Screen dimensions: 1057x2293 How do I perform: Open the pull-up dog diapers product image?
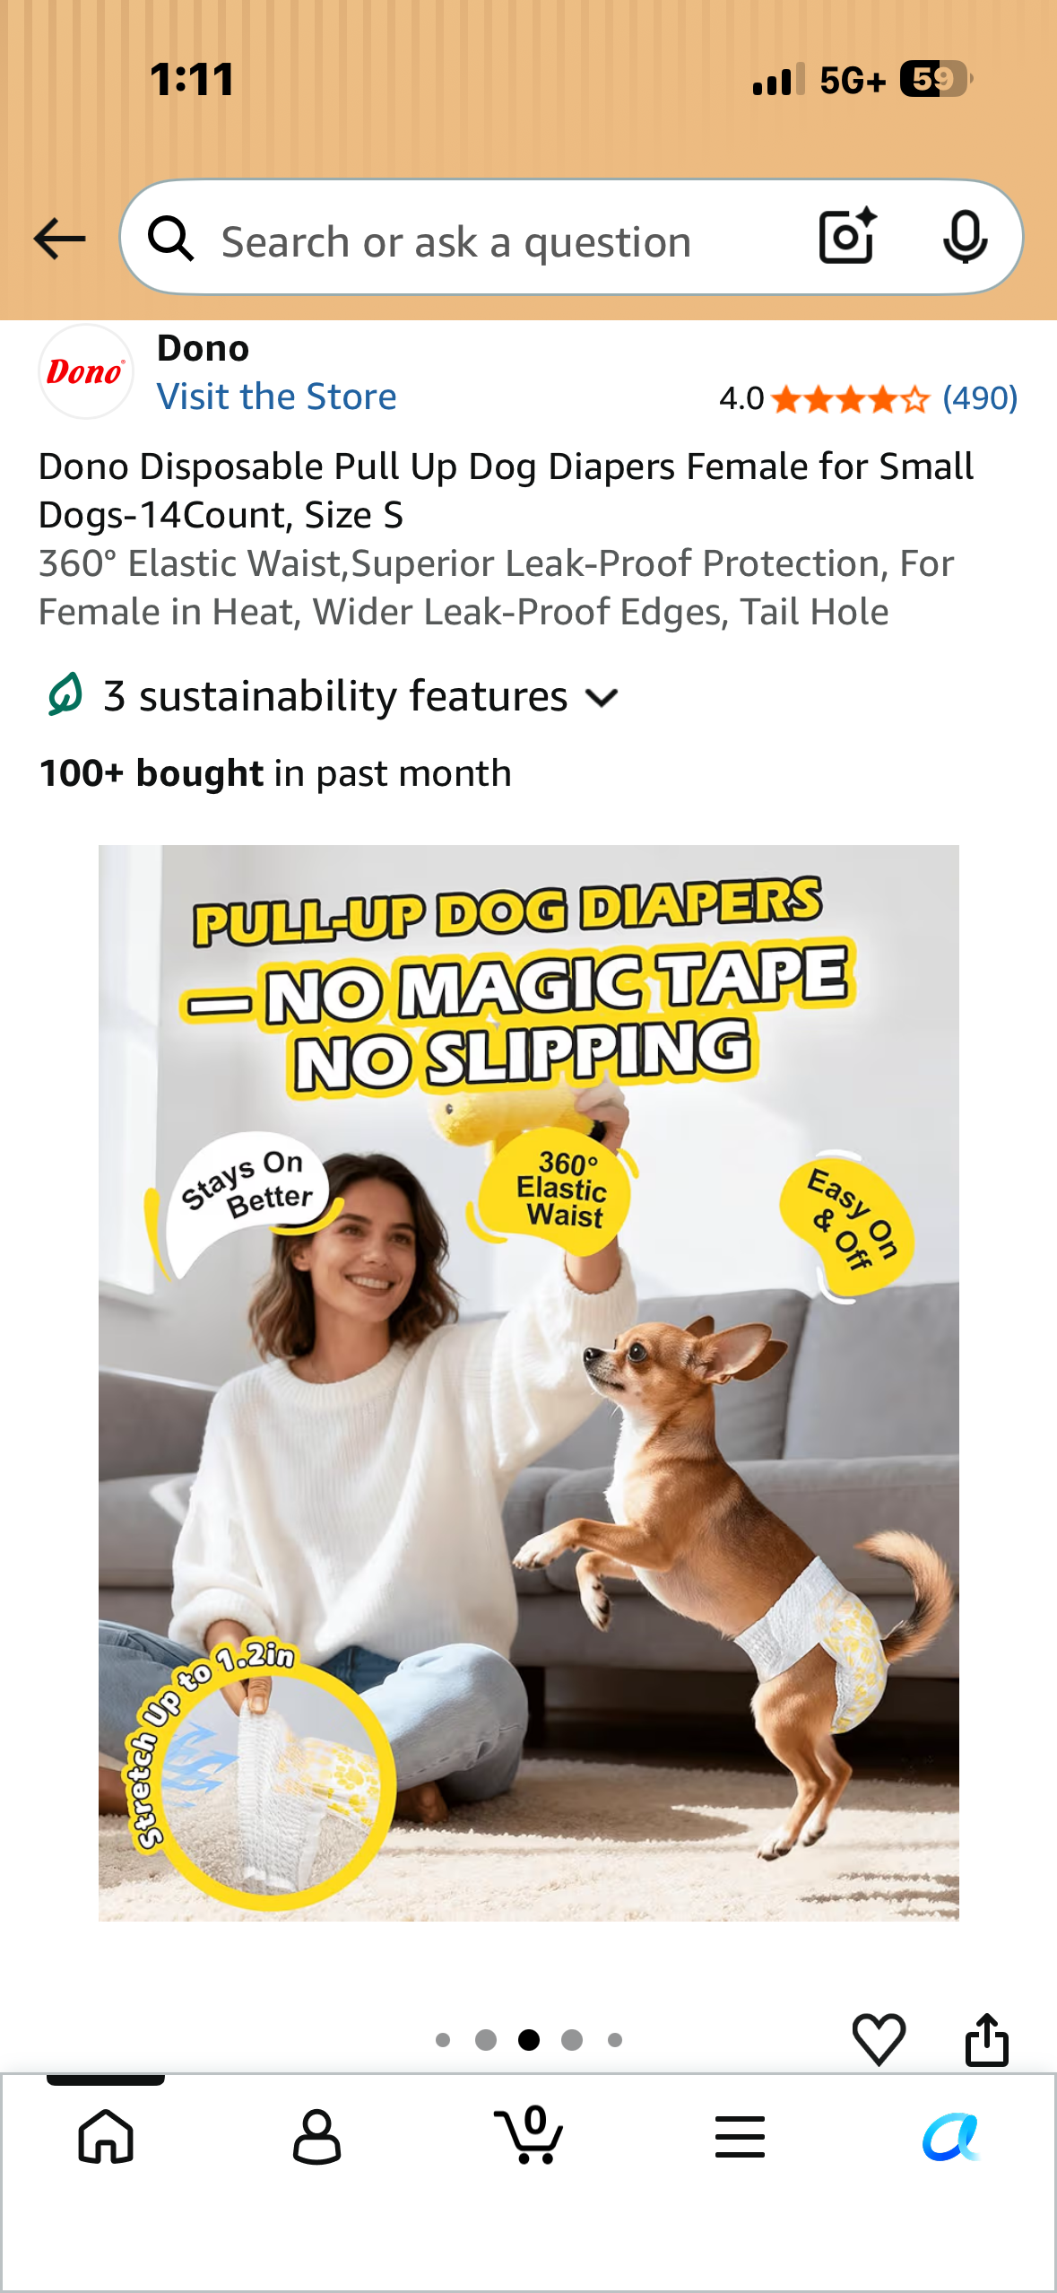[x=529, y=1382]
